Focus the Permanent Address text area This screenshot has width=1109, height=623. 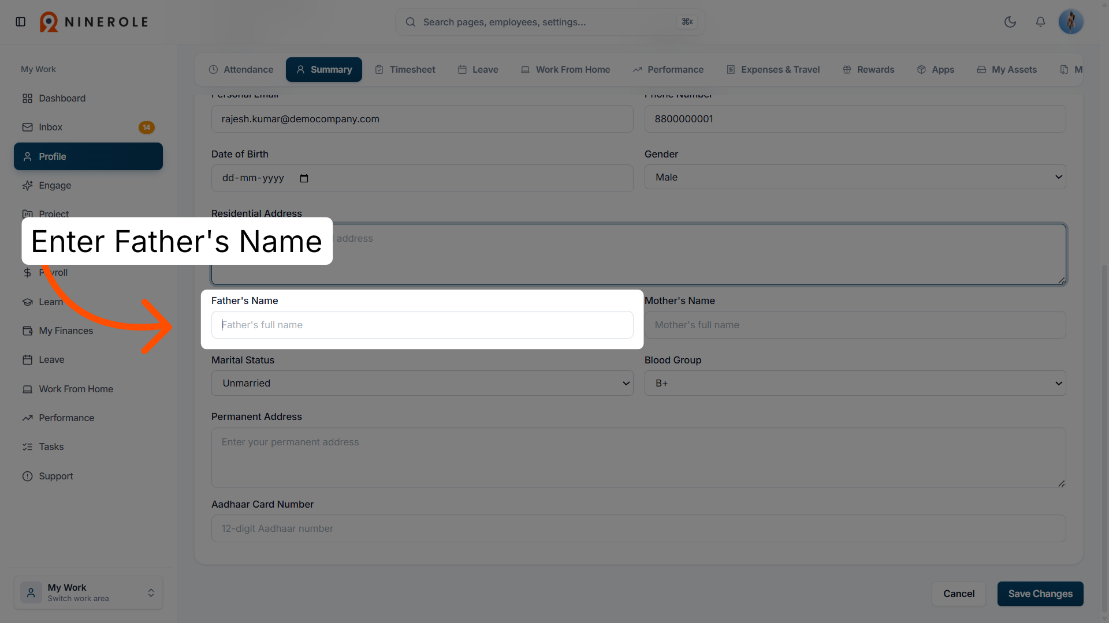638,457
